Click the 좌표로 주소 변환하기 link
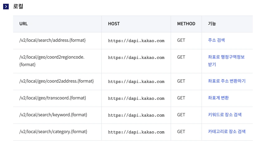The height and width of the screenshot is (145, 259). pos(227,81)
